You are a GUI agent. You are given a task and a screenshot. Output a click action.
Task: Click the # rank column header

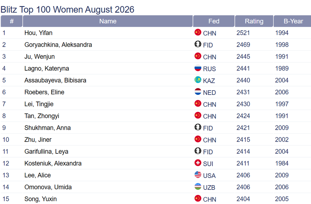point(12,21)
